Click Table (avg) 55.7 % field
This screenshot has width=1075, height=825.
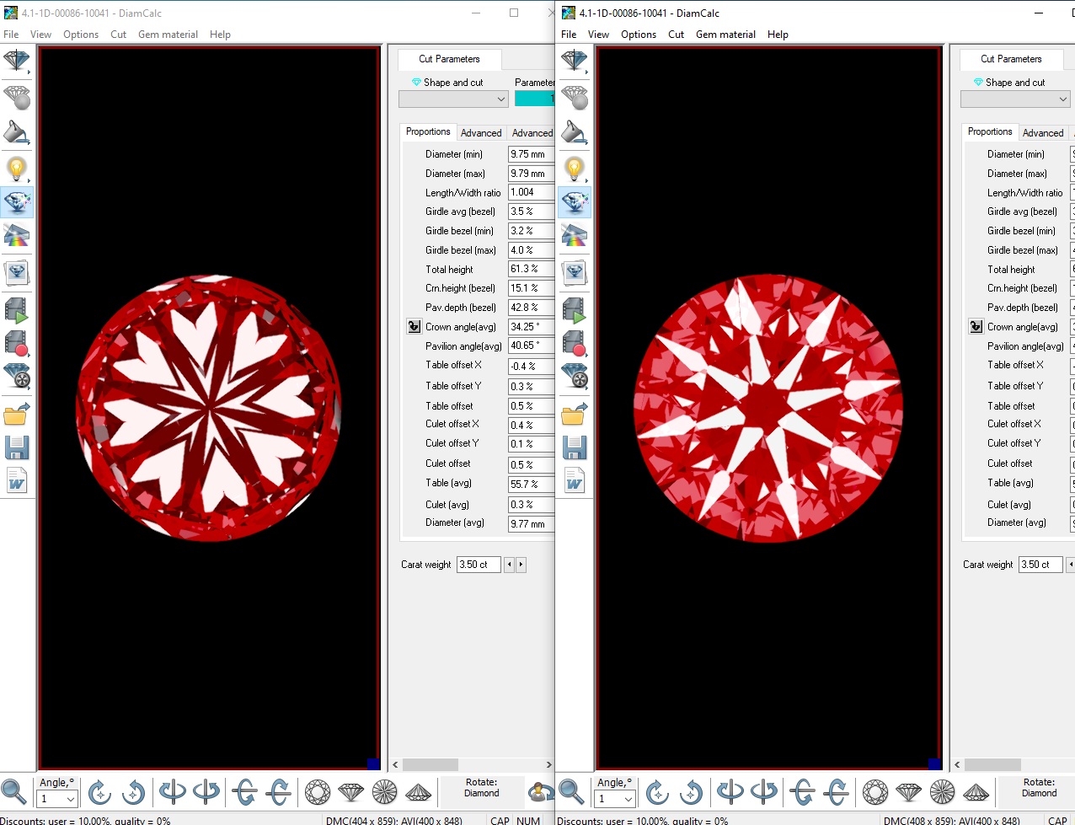click(x=531, y=485)
